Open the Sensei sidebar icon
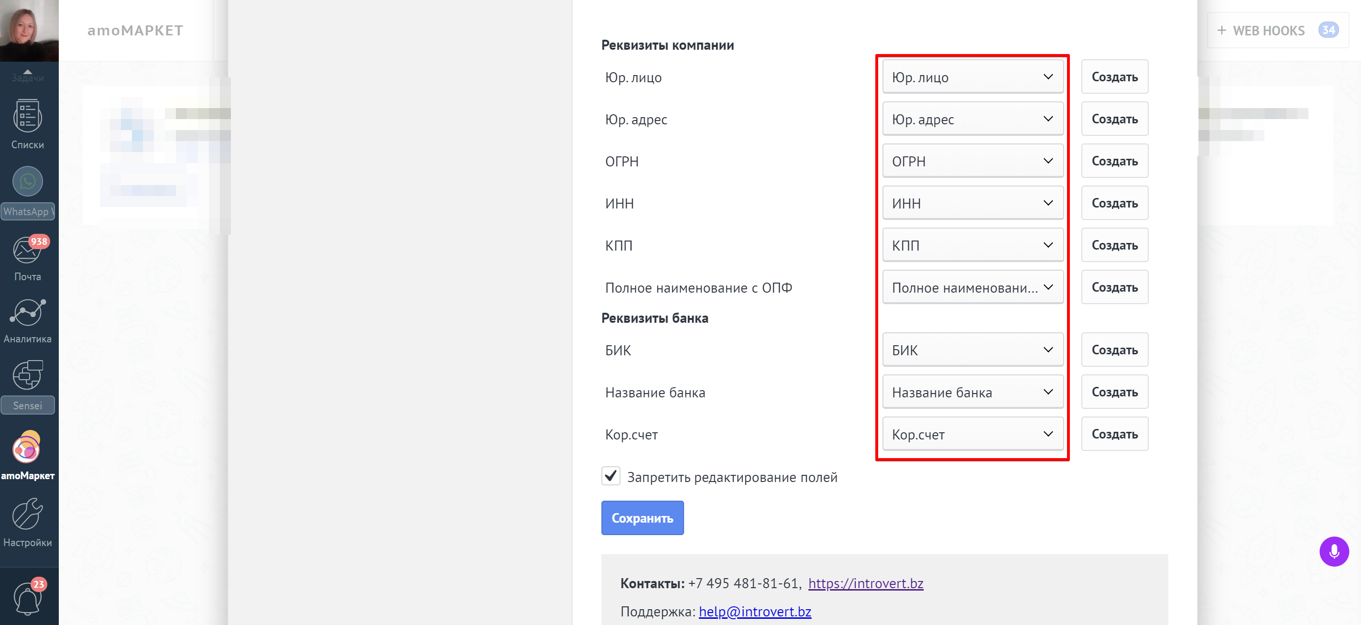 [27, 374]
